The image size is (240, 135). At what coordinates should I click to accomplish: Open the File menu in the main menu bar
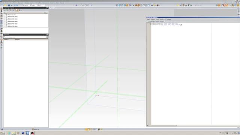pyautogui.click(x=3, y=3)
